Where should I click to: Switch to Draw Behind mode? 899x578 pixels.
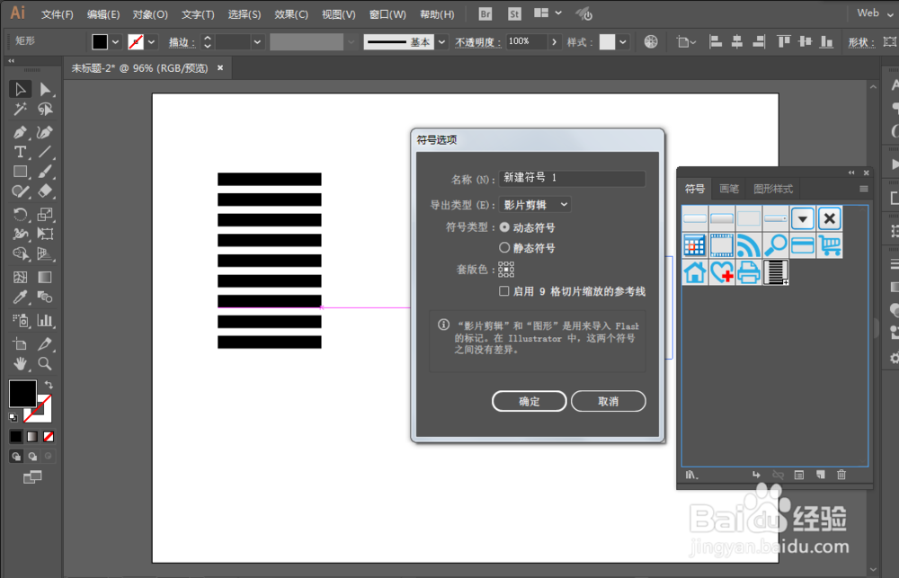(32, 457)
